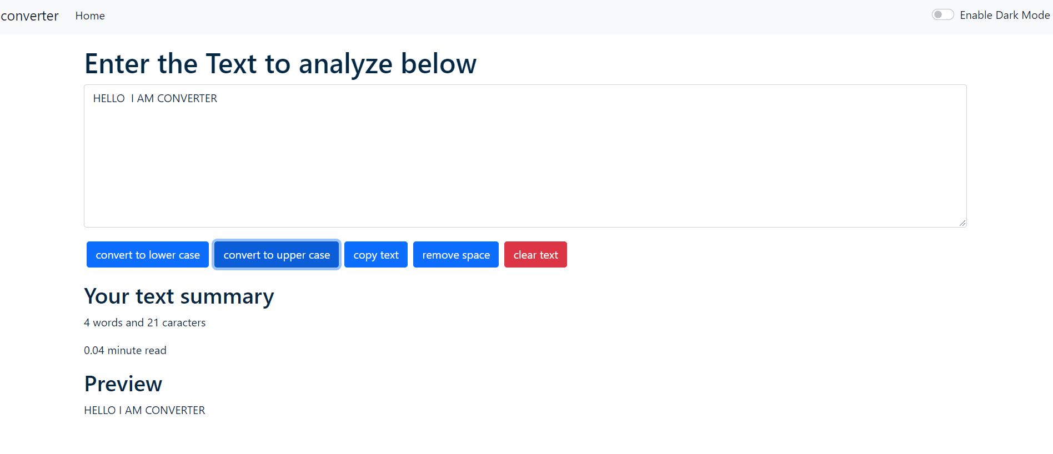Click 'convert to lower case' button
The image size is (1053, 454).
(148, 255)
